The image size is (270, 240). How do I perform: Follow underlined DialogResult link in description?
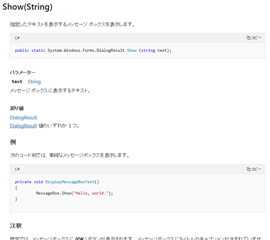23,126
